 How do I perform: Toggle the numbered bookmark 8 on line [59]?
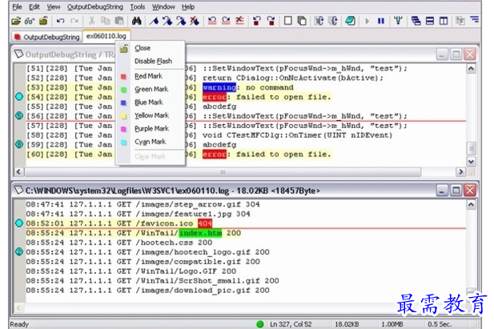(x=19, y=144)
